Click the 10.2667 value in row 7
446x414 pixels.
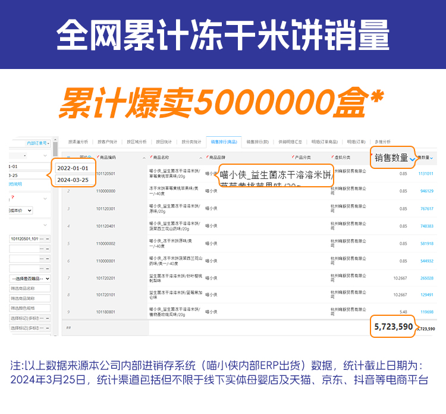tap(400, 278)
